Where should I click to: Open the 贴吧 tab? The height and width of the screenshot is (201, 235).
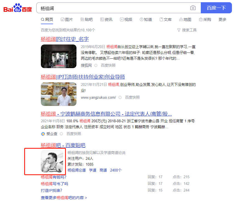coord(86,19)
